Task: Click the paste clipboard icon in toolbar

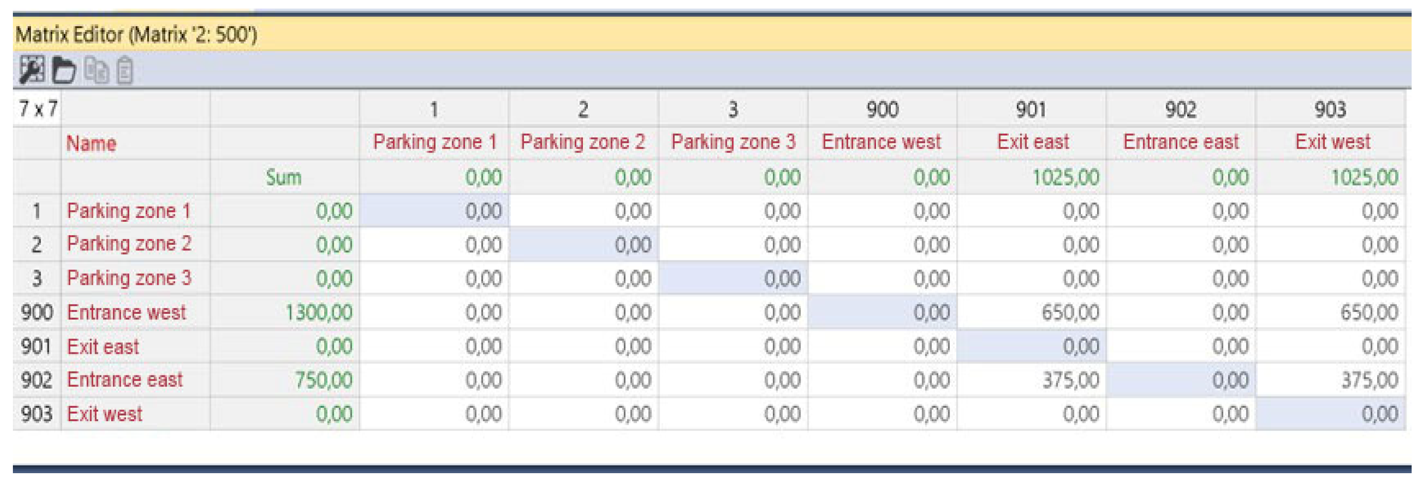Action: [125, 71]
